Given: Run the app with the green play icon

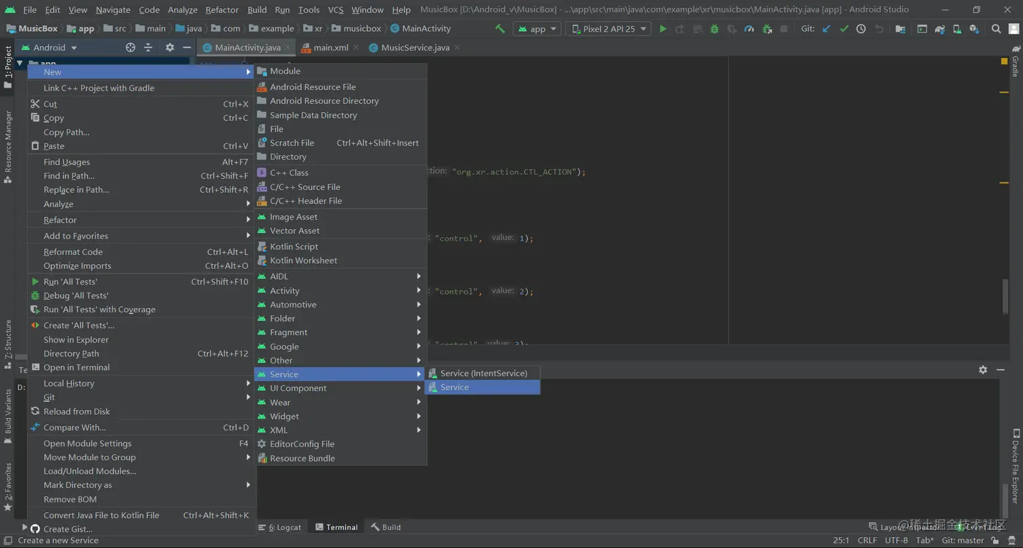Looking at the screenshot, I should point(663,29).
